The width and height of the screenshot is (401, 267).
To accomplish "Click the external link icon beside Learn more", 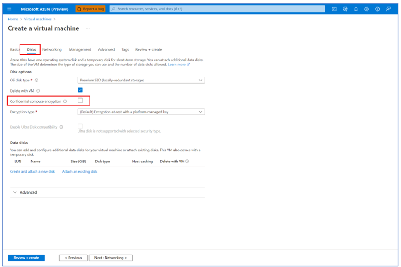I will click(x=188, y=65).
